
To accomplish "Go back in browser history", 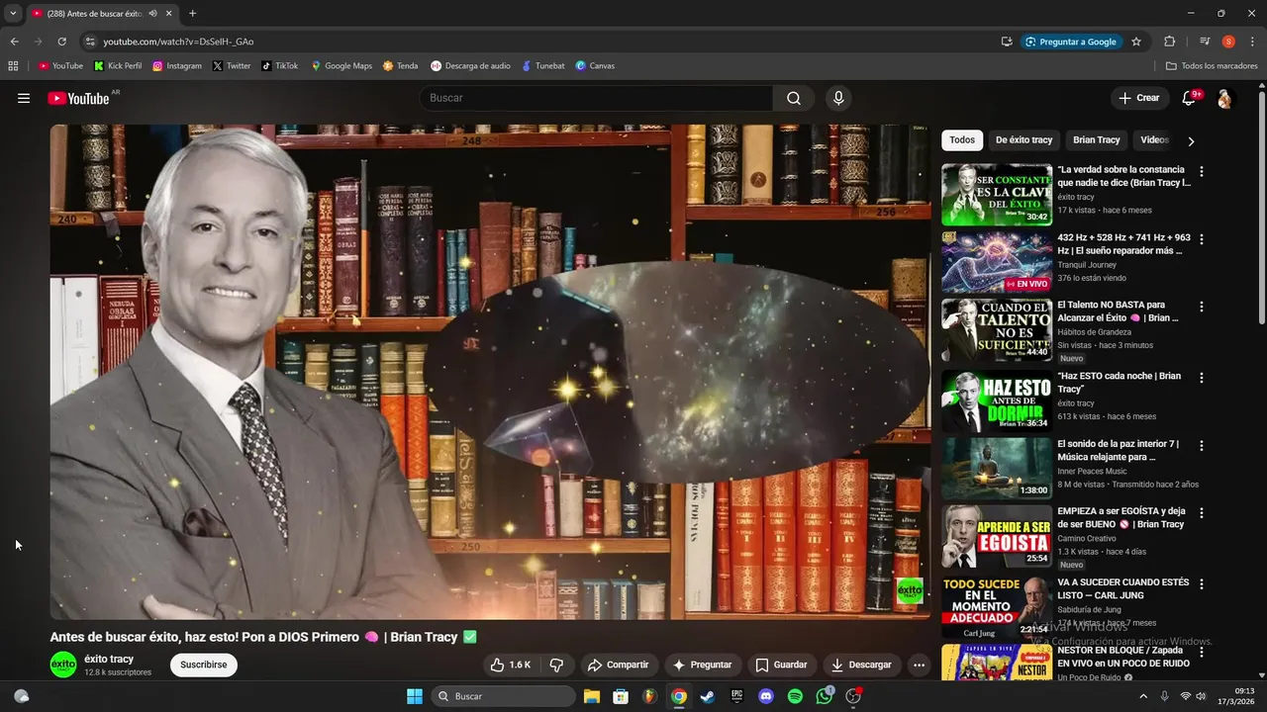I will 14,42.
